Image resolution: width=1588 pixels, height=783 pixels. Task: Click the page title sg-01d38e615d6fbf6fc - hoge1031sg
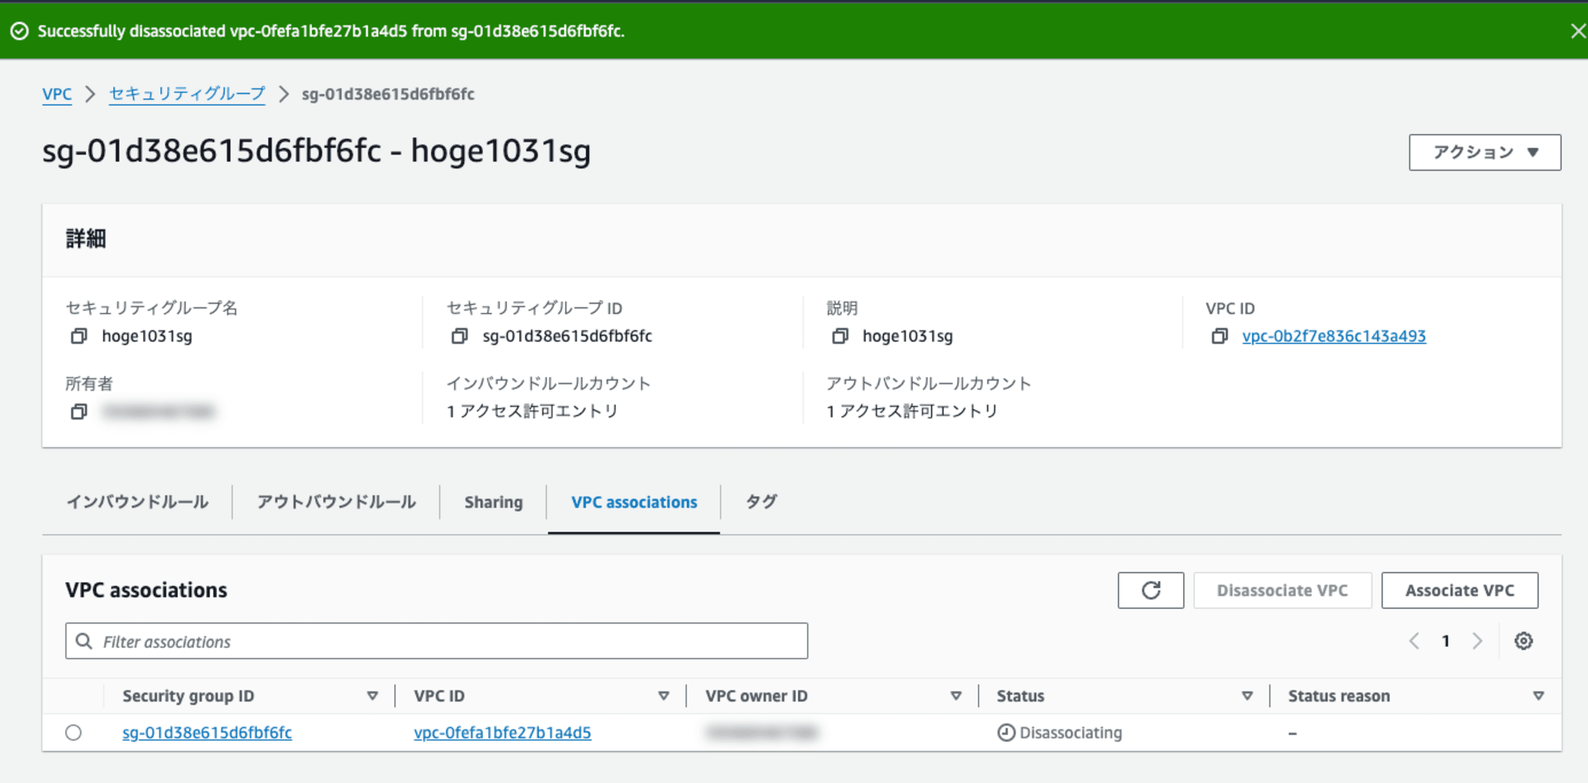click(317, 151)
